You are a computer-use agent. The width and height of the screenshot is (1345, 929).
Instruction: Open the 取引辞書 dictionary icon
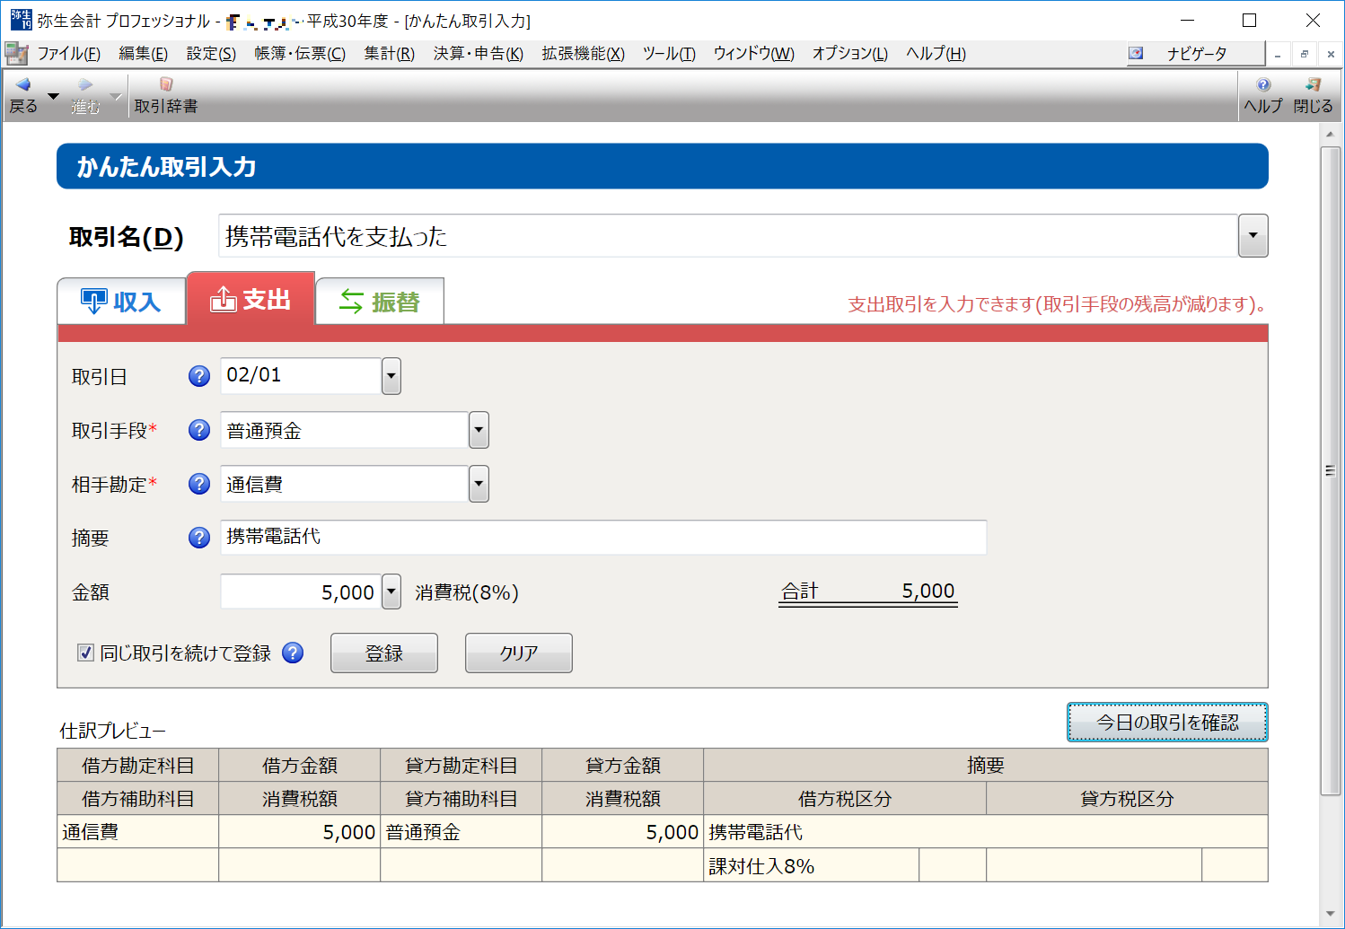click(x=166, y=84)
